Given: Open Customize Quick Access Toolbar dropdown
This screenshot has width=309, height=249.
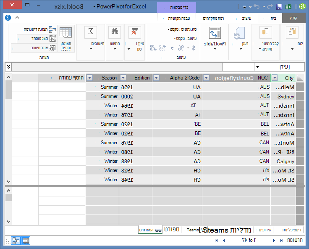Looking at the screenshot, I should 244,7.
